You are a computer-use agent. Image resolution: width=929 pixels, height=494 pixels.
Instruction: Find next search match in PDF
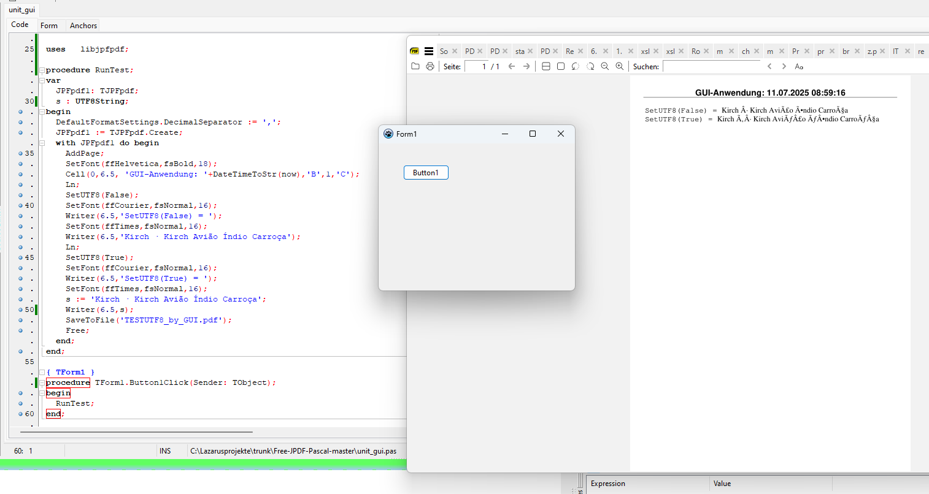(784, 66)
